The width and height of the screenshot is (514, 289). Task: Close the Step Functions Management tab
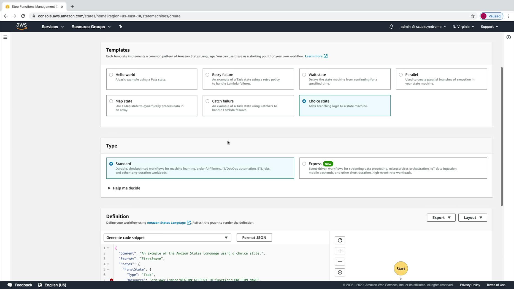coord(62,7)
